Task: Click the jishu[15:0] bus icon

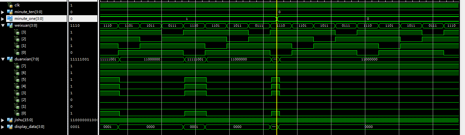Action: tap(10, 120)
